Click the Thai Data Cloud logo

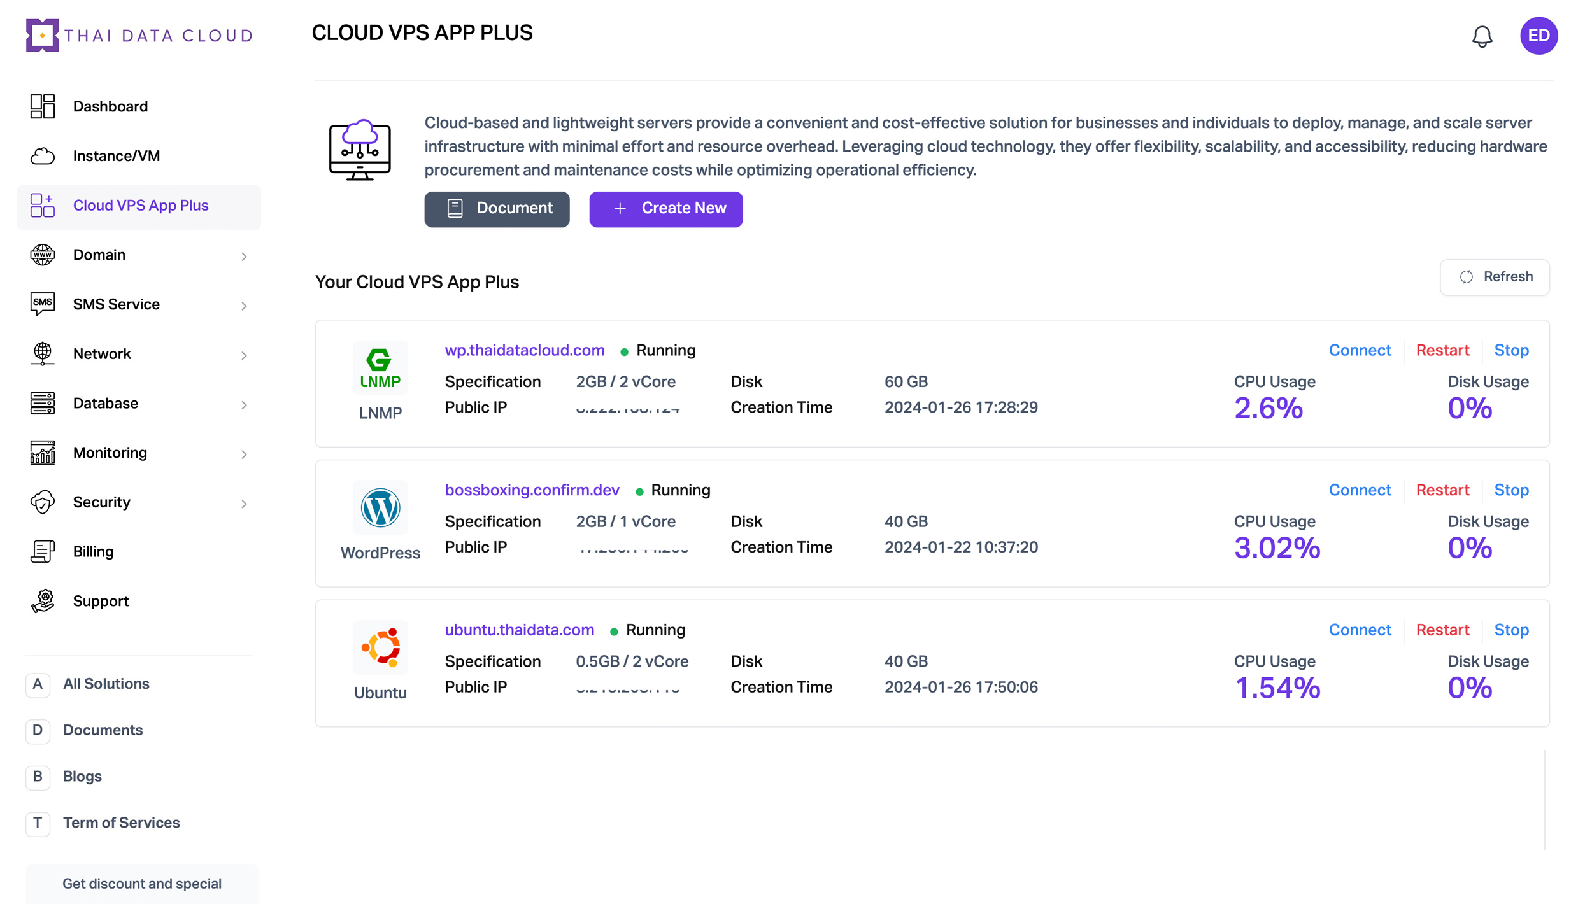139,36
